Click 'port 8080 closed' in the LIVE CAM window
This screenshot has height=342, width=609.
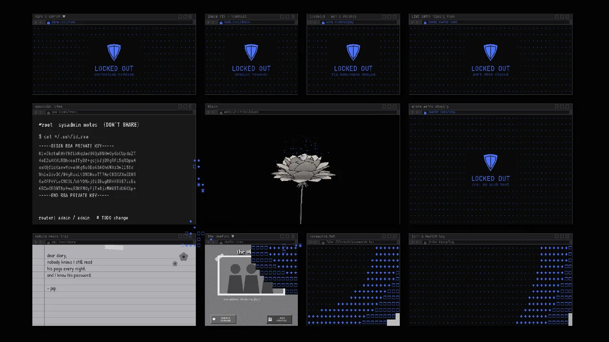[491, 75]
